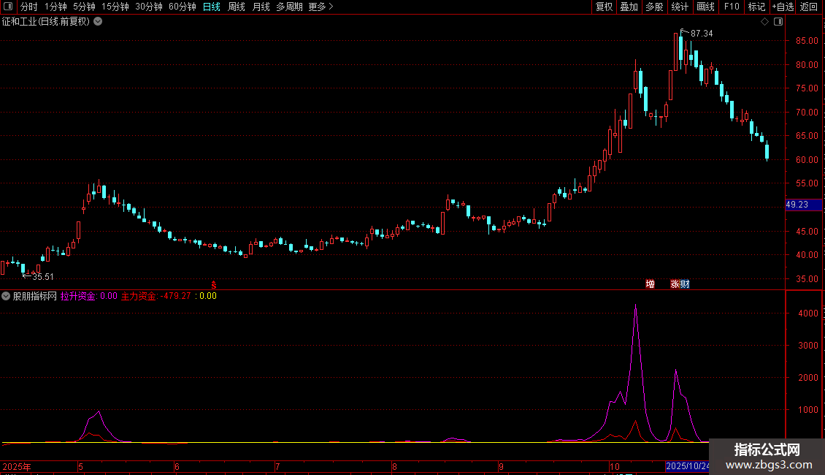Click the 标记 mark button
Screen dimensions: 825x475
pos(756,7)
